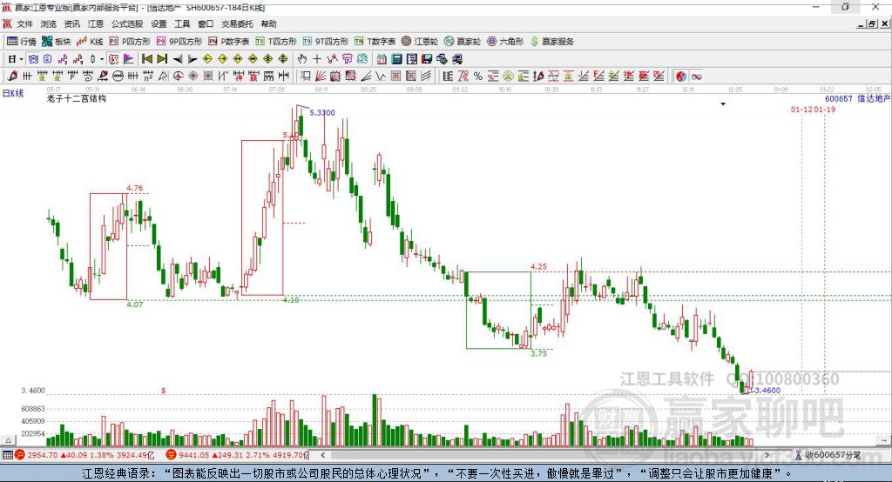
Task: Toggle the red-blue yin-yang icon
Action: pyautogui.click(x=681, y=77)
